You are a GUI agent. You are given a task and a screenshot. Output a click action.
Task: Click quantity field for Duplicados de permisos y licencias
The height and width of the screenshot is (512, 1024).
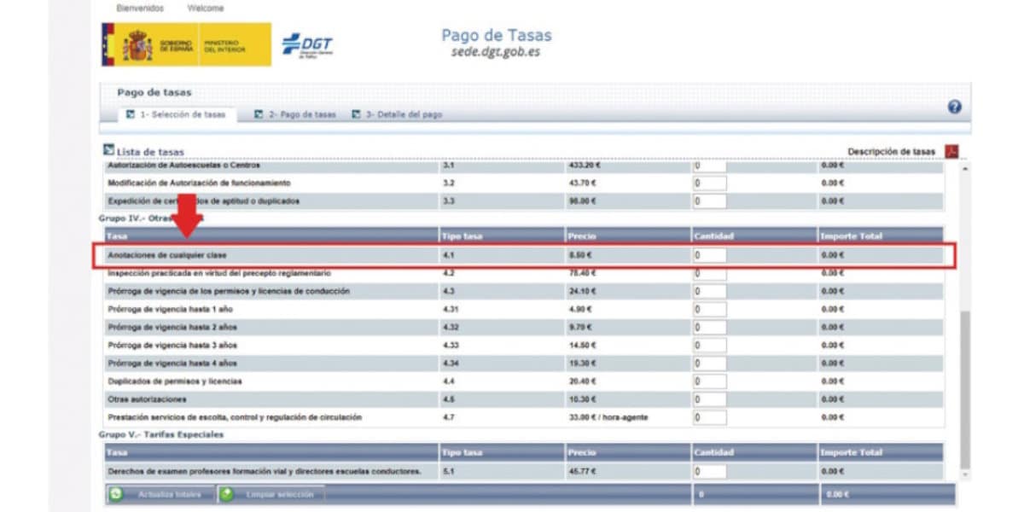point(709,381)
